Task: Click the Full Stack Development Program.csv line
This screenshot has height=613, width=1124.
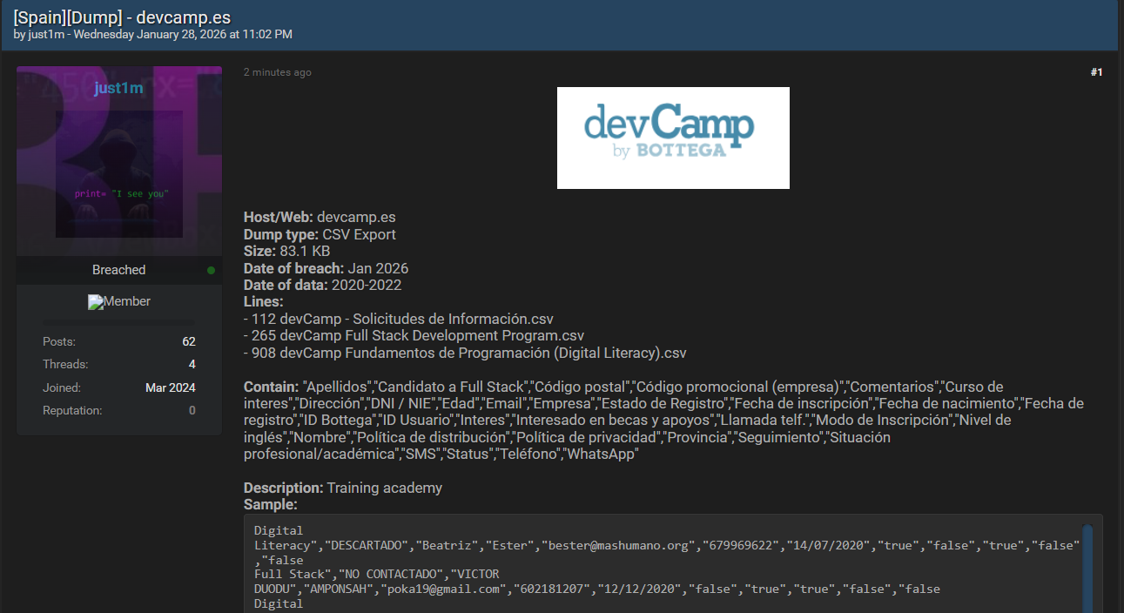Action: click(x=414, y=335)
